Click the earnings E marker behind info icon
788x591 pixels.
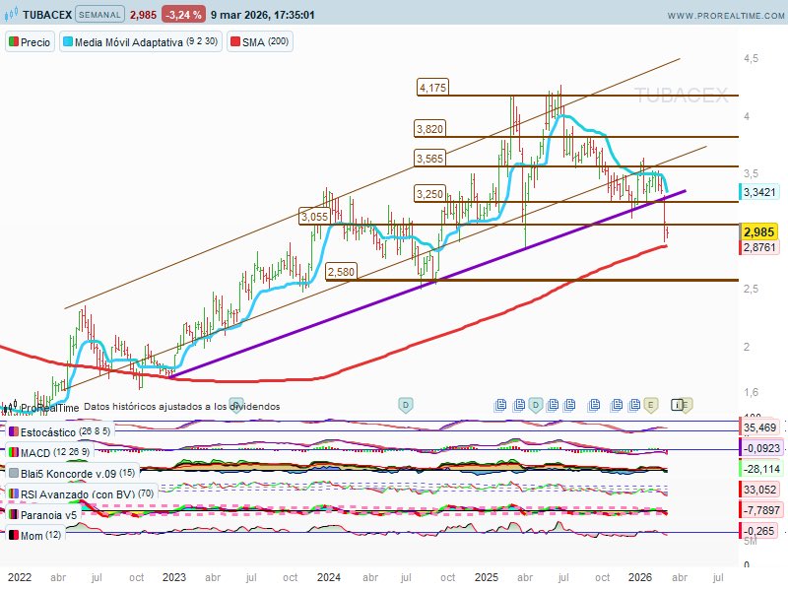687,405
